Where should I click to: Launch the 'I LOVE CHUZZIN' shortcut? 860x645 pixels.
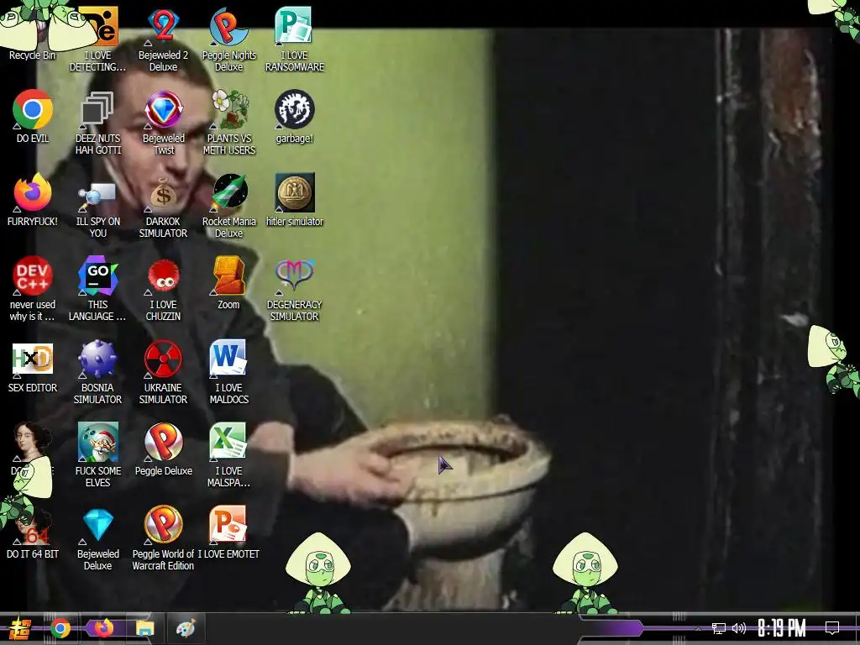163,289
